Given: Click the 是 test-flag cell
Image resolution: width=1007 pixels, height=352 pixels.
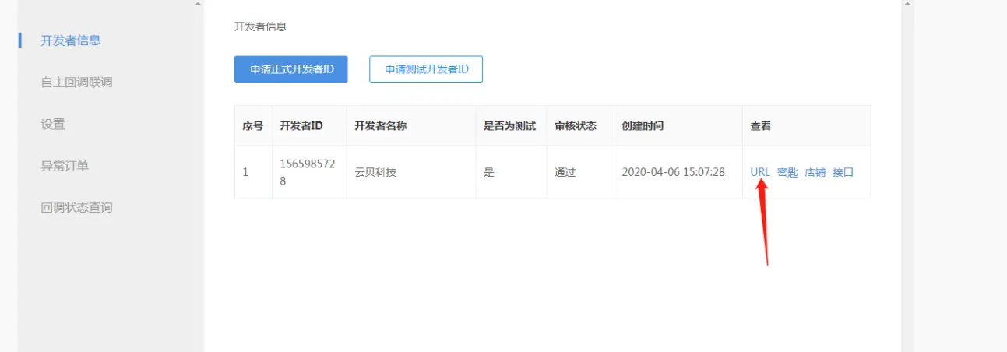Looking at the screenshot, I should 510,172.
